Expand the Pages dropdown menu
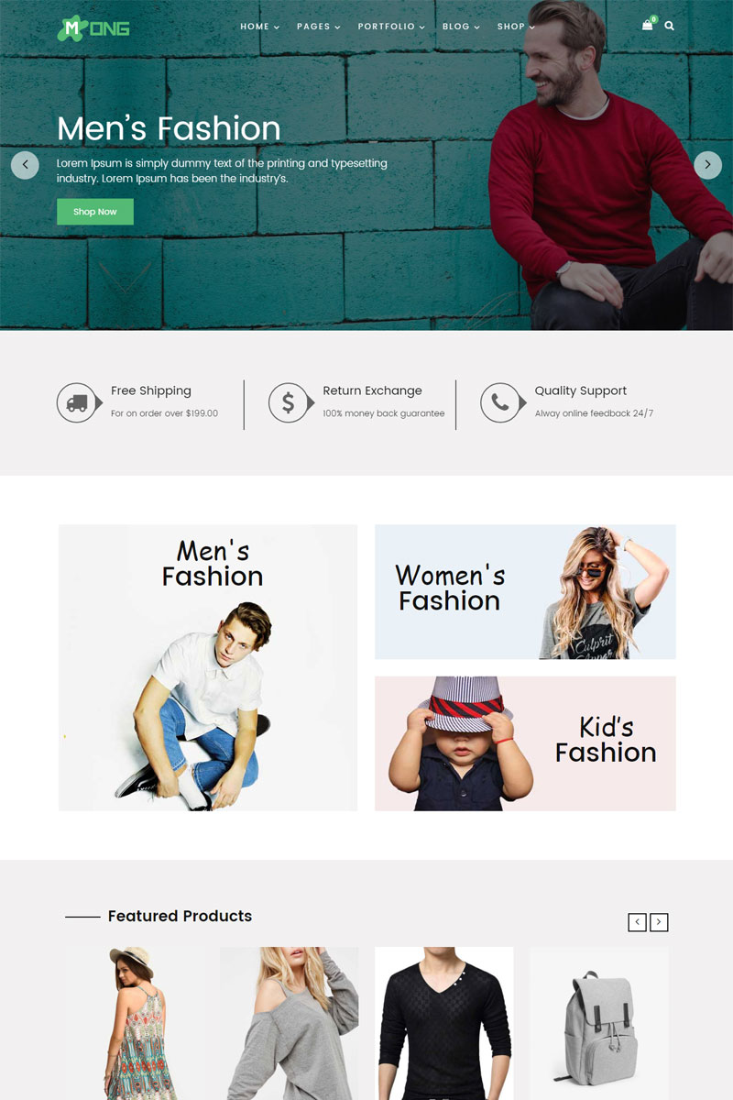The width and height of the screenshot is (733, 1100). point(319,27)
